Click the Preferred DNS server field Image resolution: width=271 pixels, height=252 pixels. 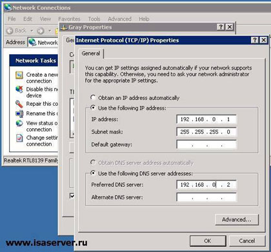pyautogui.click(x=206, y=184)
